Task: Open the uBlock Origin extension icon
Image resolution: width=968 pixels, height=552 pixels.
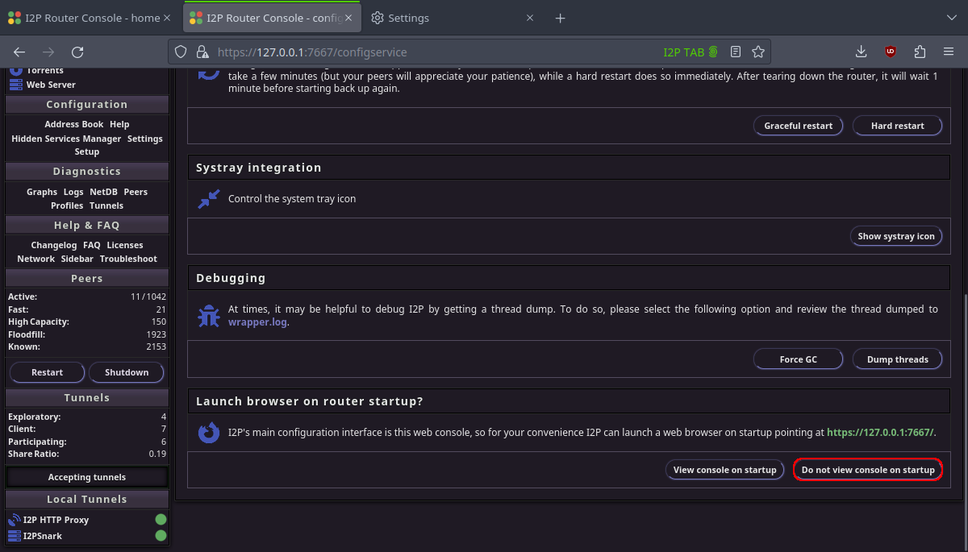Action: (x=891, y=52)
